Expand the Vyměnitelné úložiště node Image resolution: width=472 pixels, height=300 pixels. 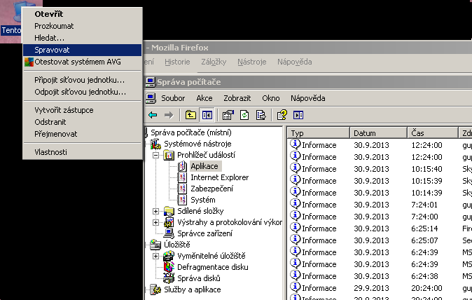point(156,256)
